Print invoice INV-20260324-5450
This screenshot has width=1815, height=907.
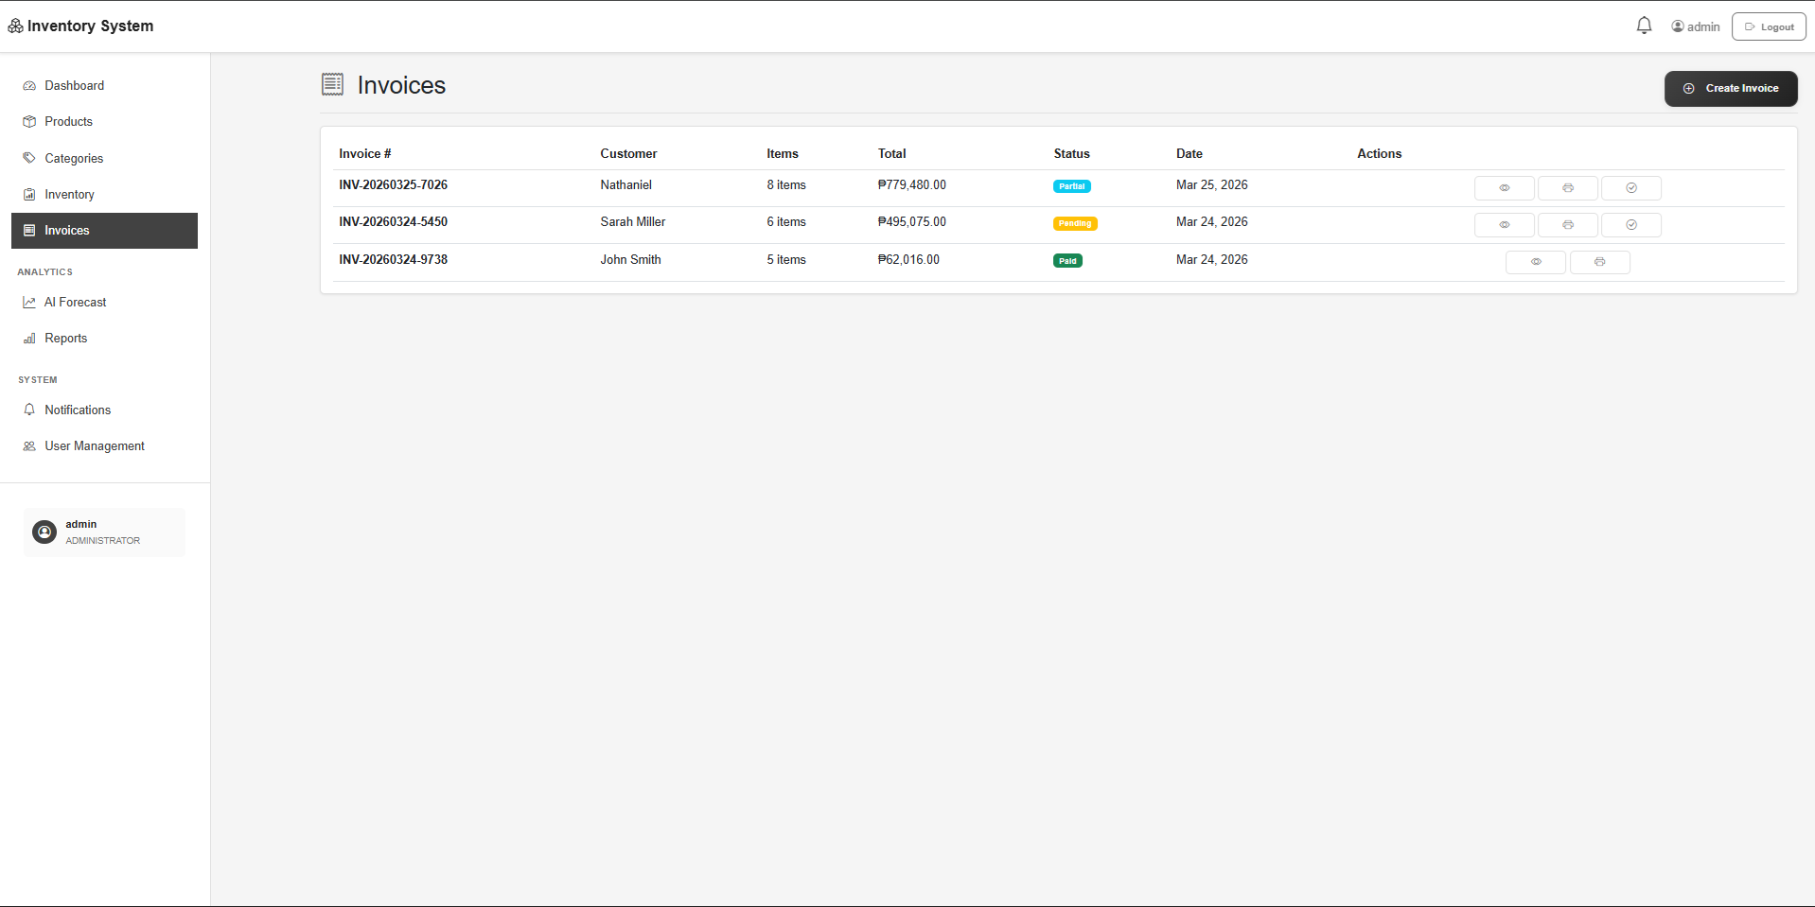(x=1567, y=225)
